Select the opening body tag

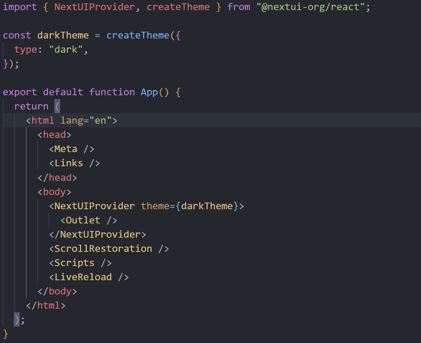click(54, 191)
